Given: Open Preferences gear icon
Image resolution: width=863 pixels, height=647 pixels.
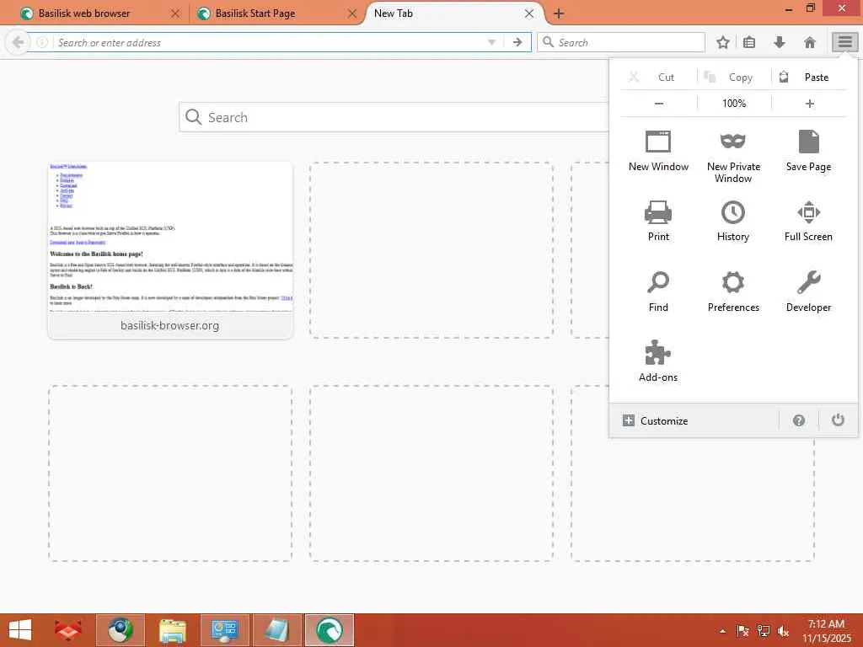Looking at the screenshot, I should (x=733, y=282).
